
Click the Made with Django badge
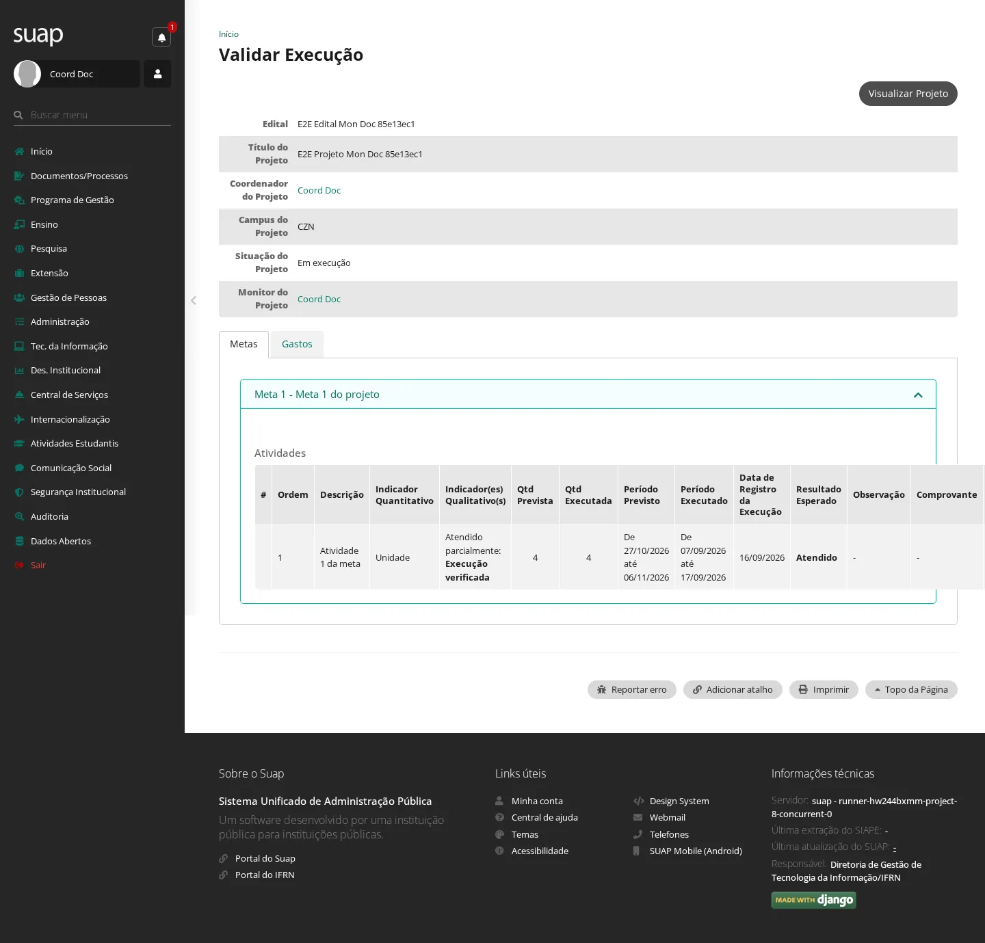(x=814, y=900)
